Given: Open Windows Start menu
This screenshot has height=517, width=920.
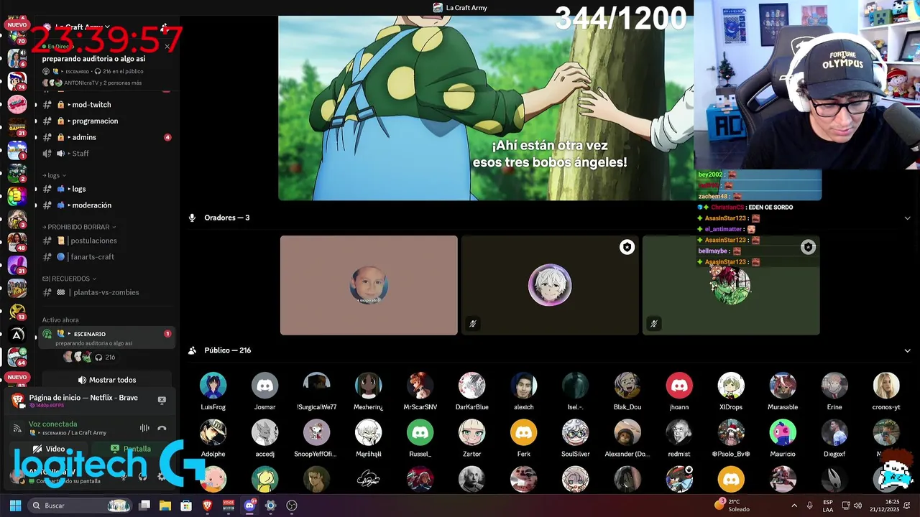Looking at the screenshot, I should [15, 506].
